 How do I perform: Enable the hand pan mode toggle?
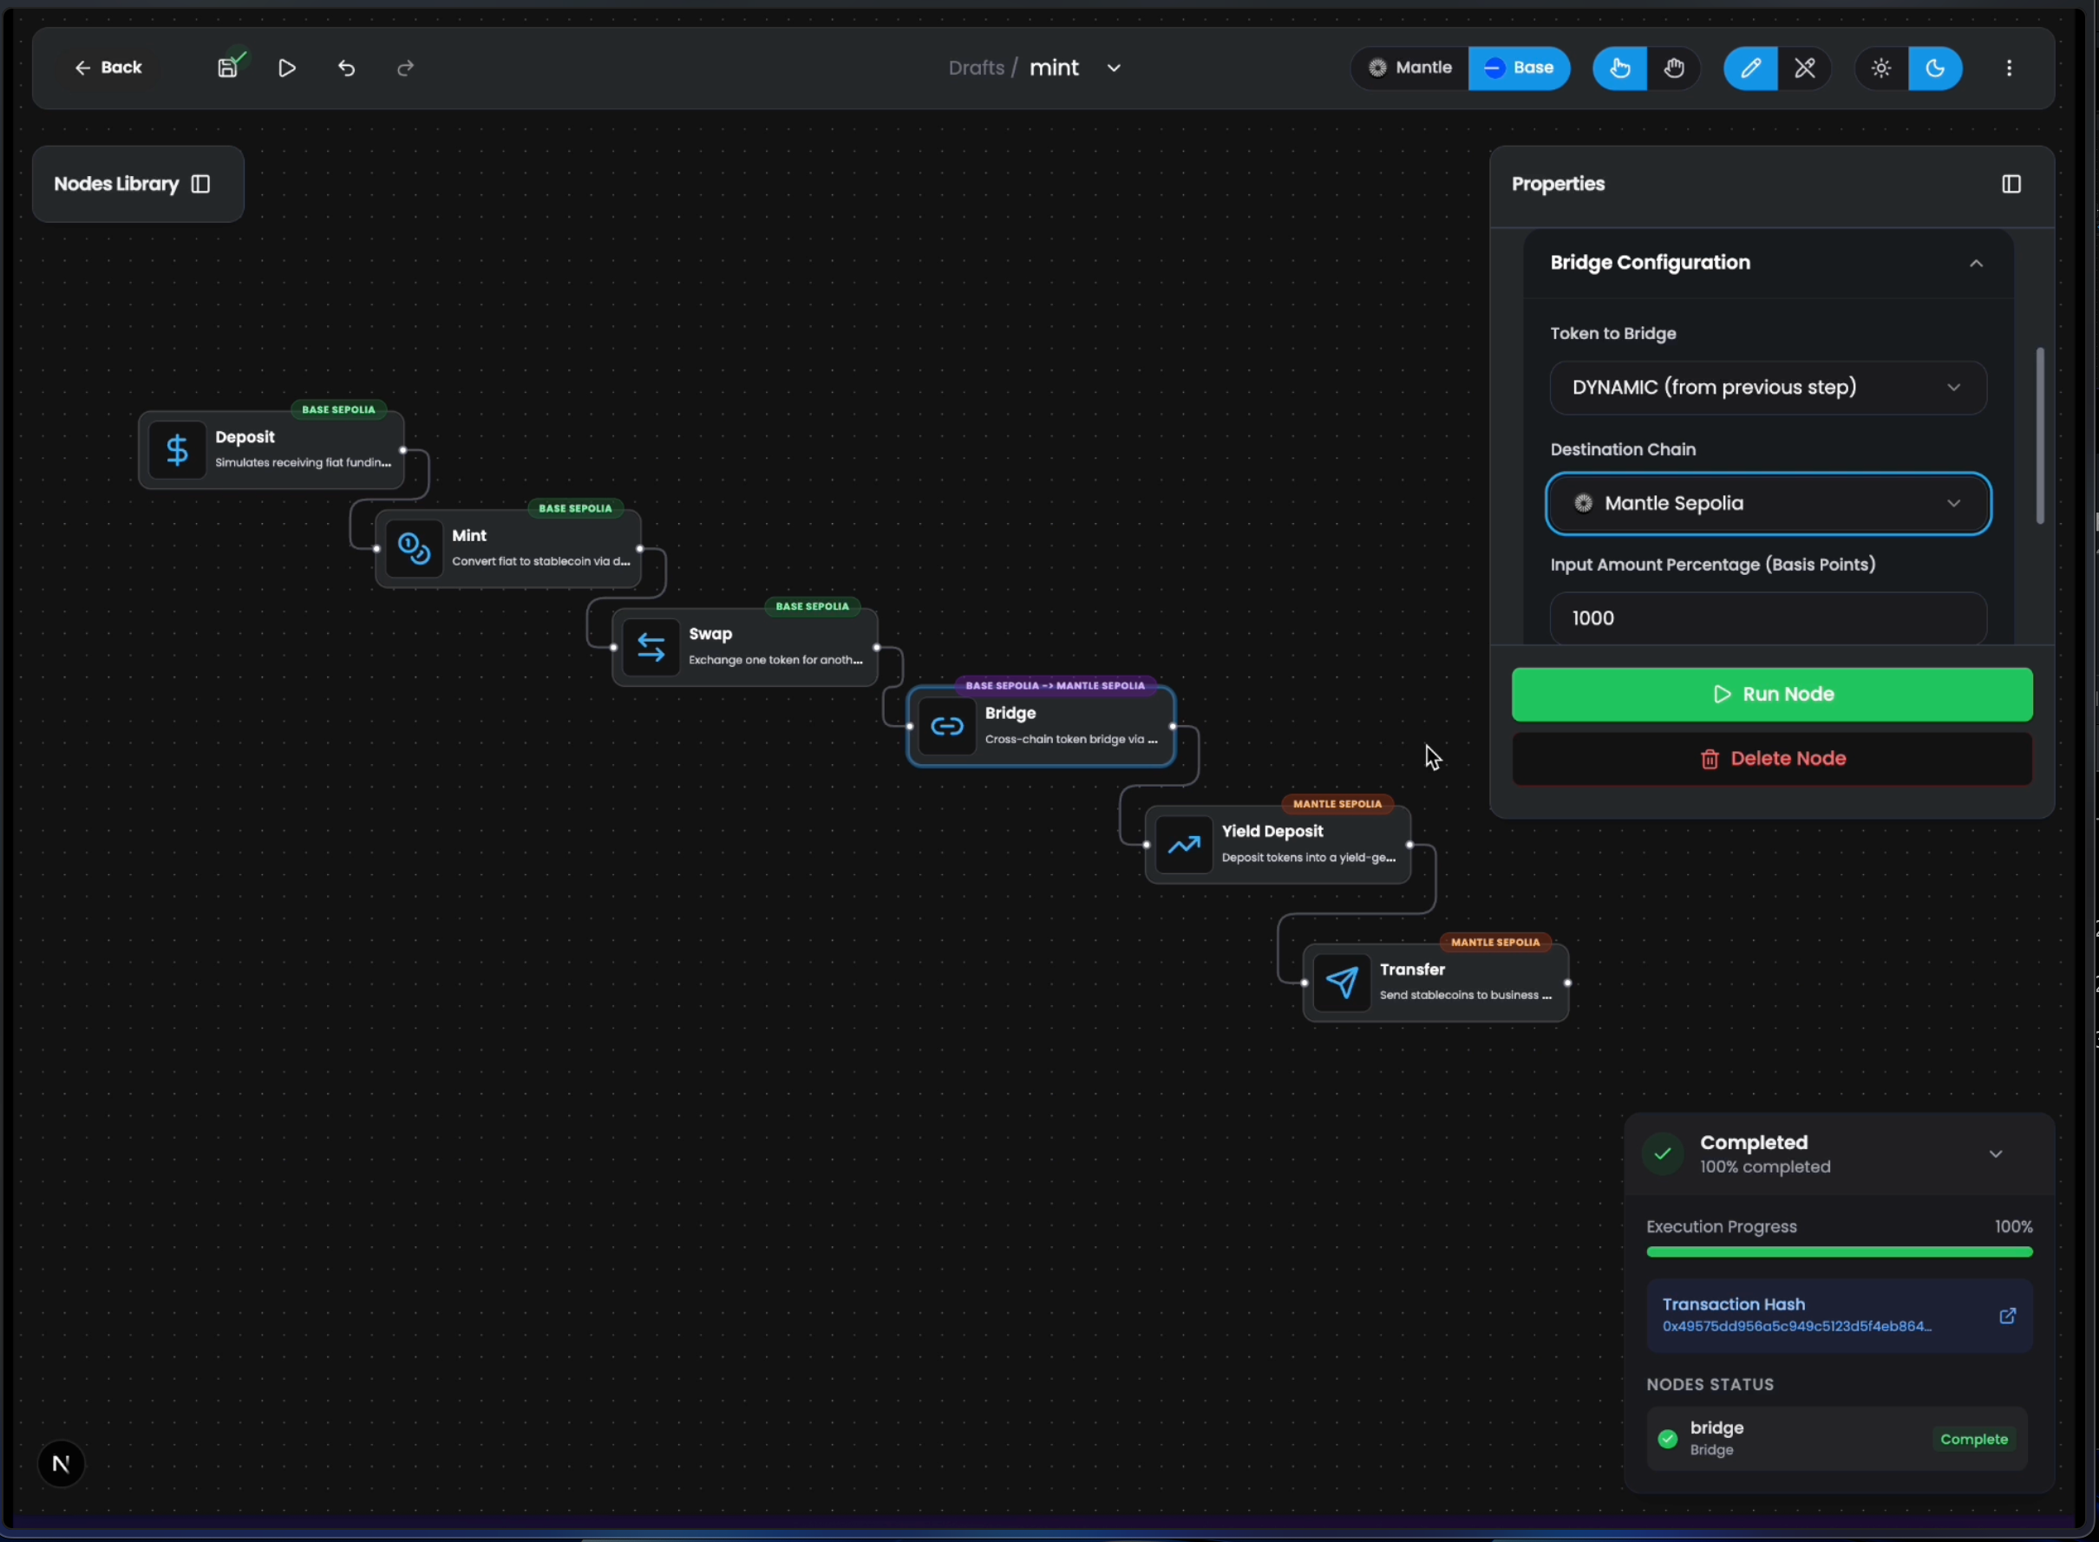(x=1673, y=69)
